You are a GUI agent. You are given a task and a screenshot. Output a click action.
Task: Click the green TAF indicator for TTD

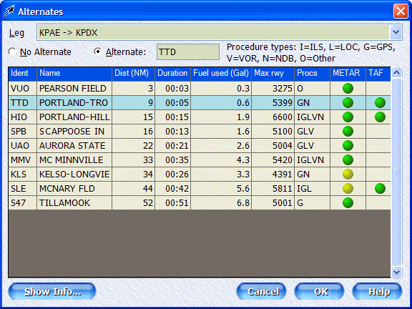coord(380,103)
